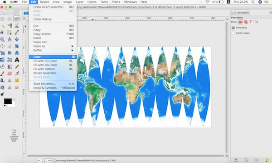Select the Clone stamp tool
The height and width of the screenshot is (163, 272).
[10, 80]
